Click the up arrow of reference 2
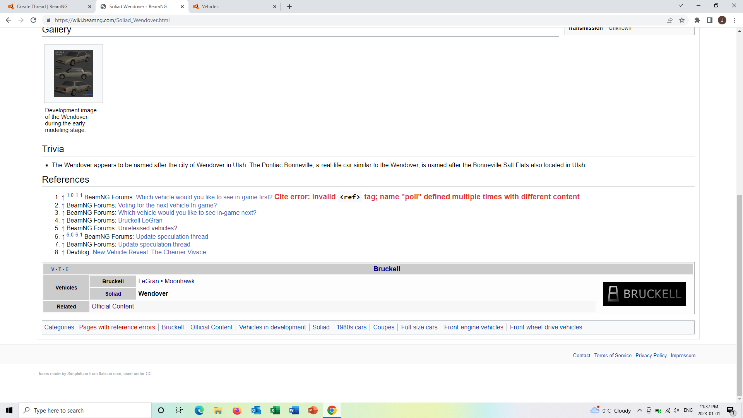This screenshot has height=418, width=743. [x=63, y=206]
